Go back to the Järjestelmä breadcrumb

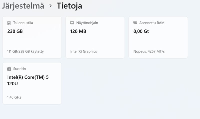[x=23, y=5]
